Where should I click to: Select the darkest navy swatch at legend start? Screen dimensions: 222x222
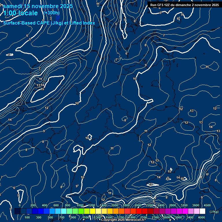click(17, 211)
